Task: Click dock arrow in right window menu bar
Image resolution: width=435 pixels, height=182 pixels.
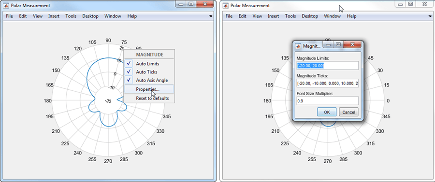Action: click(430, 16)
